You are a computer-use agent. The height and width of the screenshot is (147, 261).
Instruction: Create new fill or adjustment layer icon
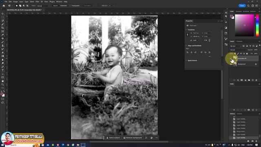[x=246, y=80]
